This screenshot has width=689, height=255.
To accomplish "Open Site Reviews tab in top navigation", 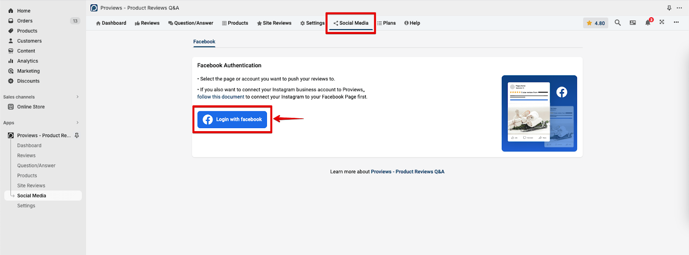I will 274,23.
